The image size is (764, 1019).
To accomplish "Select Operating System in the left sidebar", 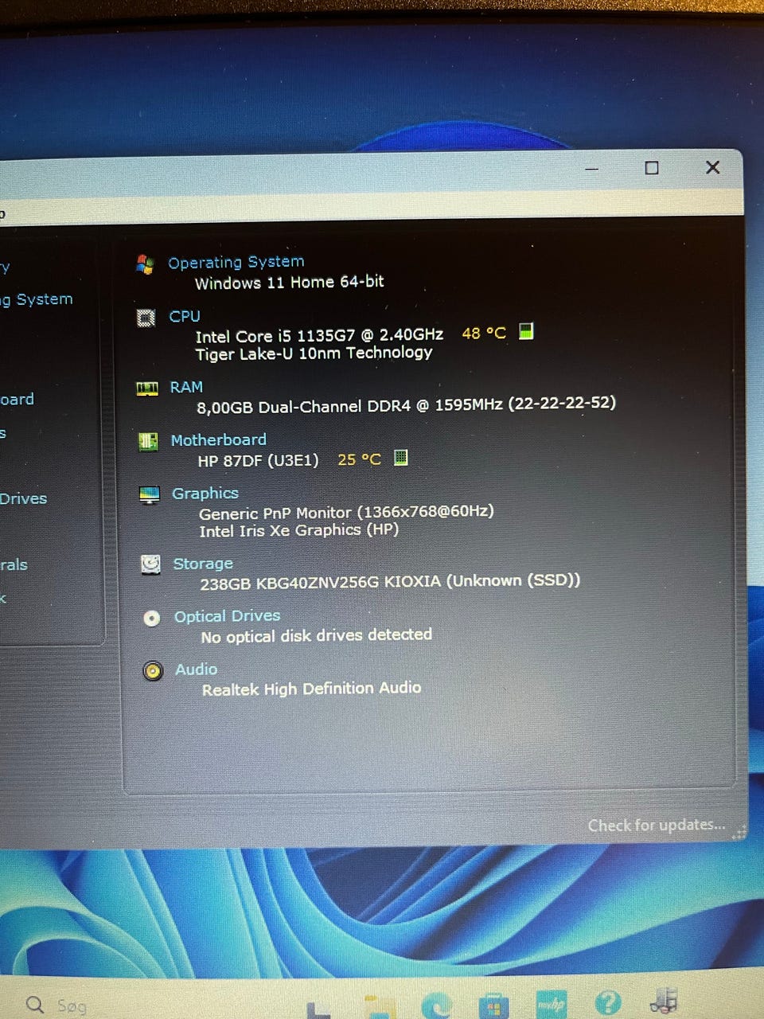I will point(37,300).
